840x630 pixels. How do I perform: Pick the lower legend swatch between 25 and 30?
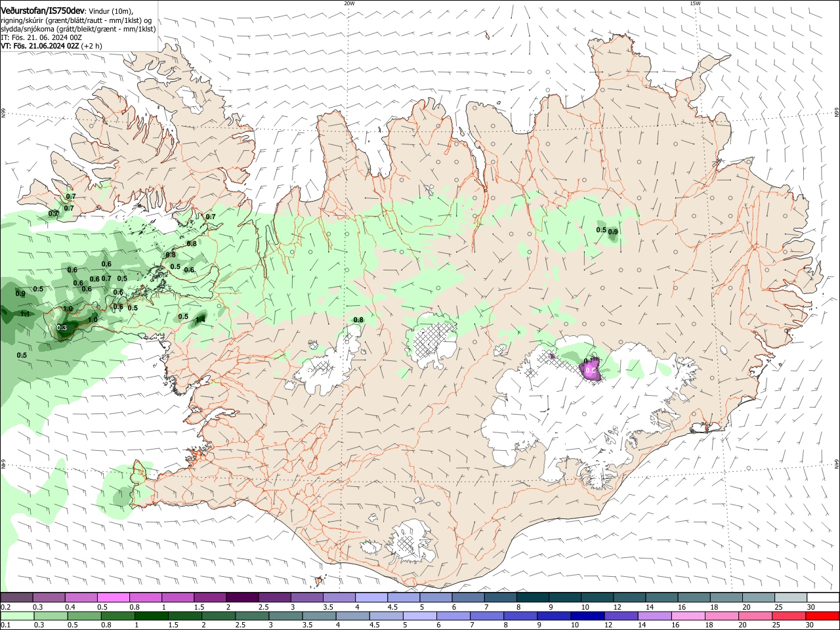click(787, 616)
